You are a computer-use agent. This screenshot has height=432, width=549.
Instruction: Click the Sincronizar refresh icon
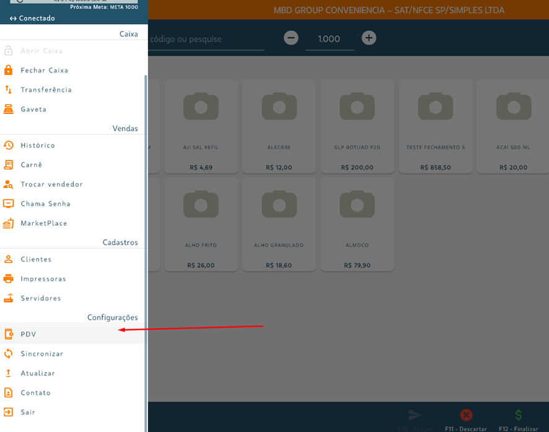pos(9,354)
